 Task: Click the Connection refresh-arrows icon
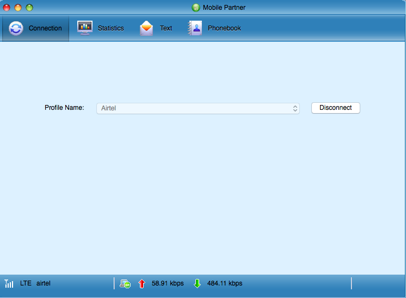[x=16, y=28]
